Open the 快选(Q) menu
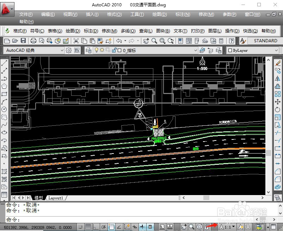 point(250,31)
